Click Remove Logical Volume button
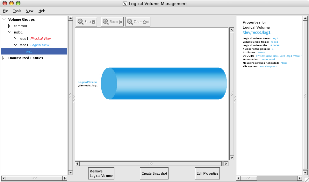Screen dimensions: 309x182 click(x=101, y=173)
